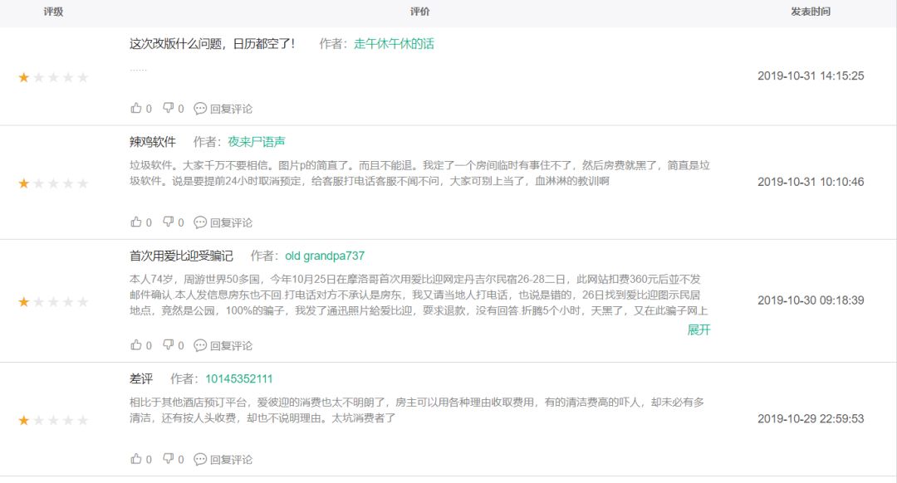Open profile of author 走午休午休的话

[395, 44]
